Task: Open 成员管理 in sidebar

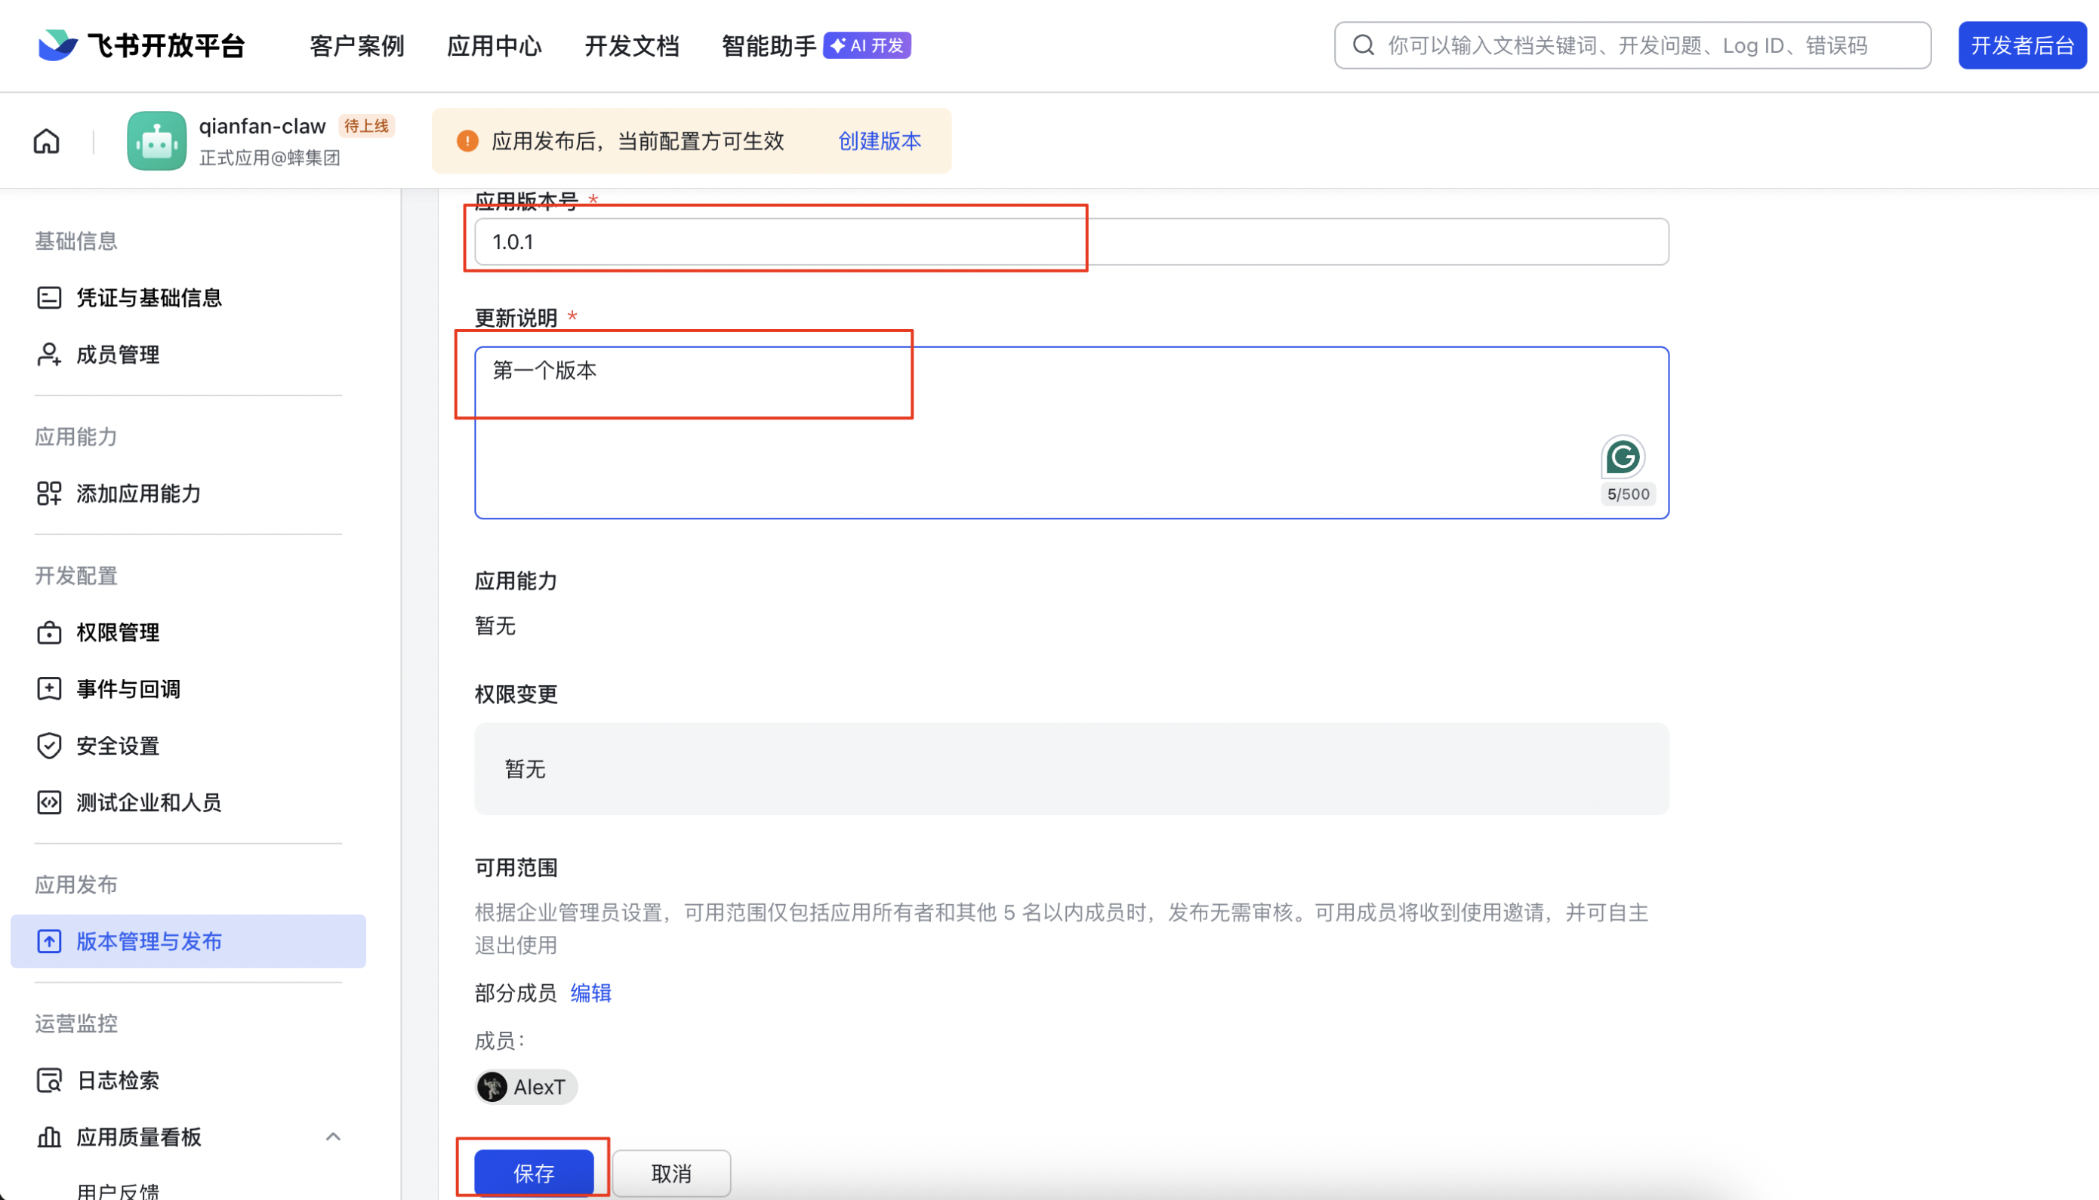Action: [x=117, y=355]
